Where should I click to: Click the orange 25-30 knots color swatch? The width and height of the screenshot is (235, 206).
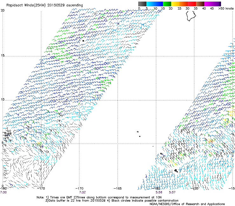tap(184, 4)
